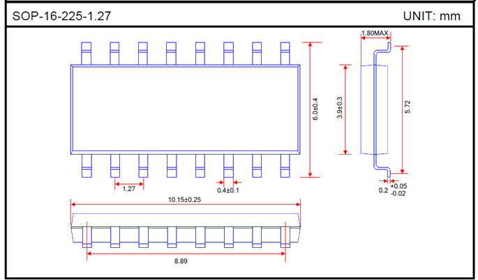This screenshot has height=280, width=478.
Task: Click the +0.05 upper tolerance value
Action: pos(400,186)
